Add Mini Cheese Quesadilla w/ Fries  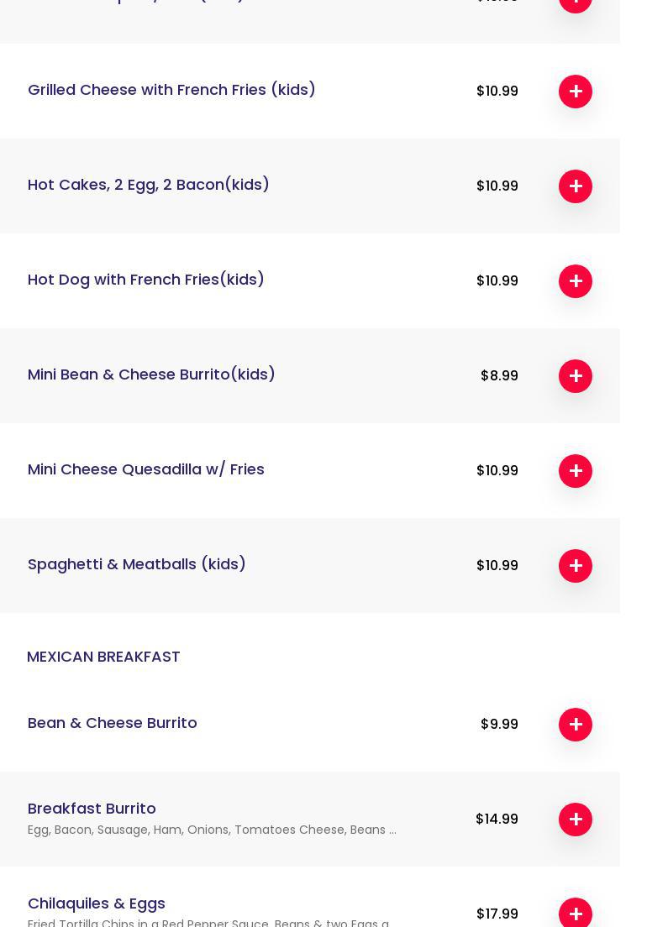pyautogui.click(x=576, y=471)
